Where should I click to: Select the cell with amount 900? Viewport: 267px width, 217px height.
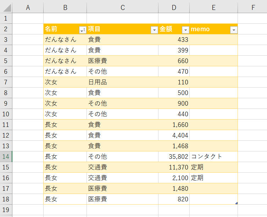(174, 104)
